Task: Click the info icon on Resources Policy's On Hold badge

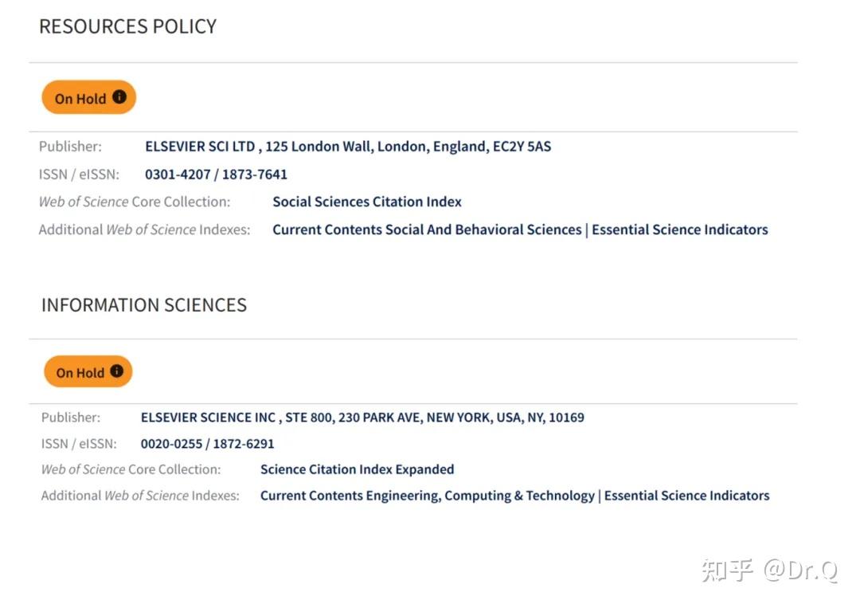Action: click(119, 97)
